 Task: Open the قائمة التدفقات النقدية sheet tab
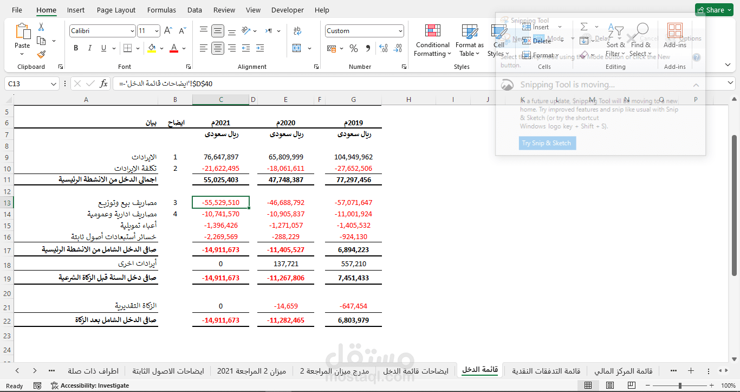click(546, 371)
